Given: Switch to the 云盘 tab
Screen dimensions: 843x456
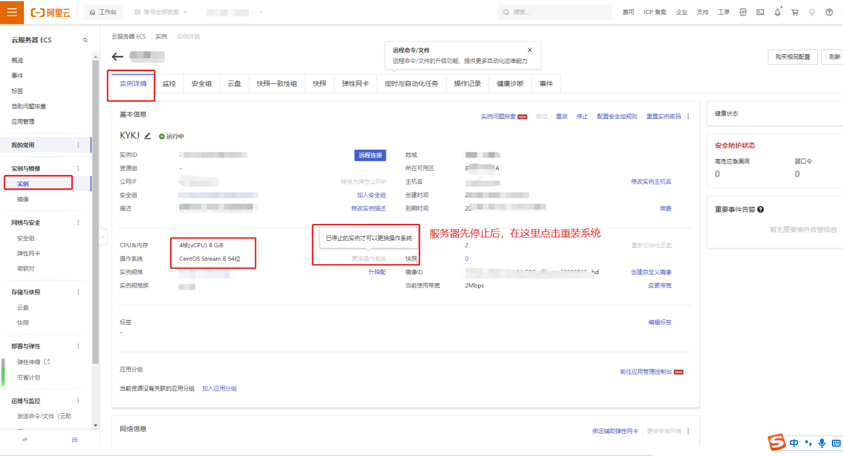Looking at the screenshot, I should tap(234, 83).
